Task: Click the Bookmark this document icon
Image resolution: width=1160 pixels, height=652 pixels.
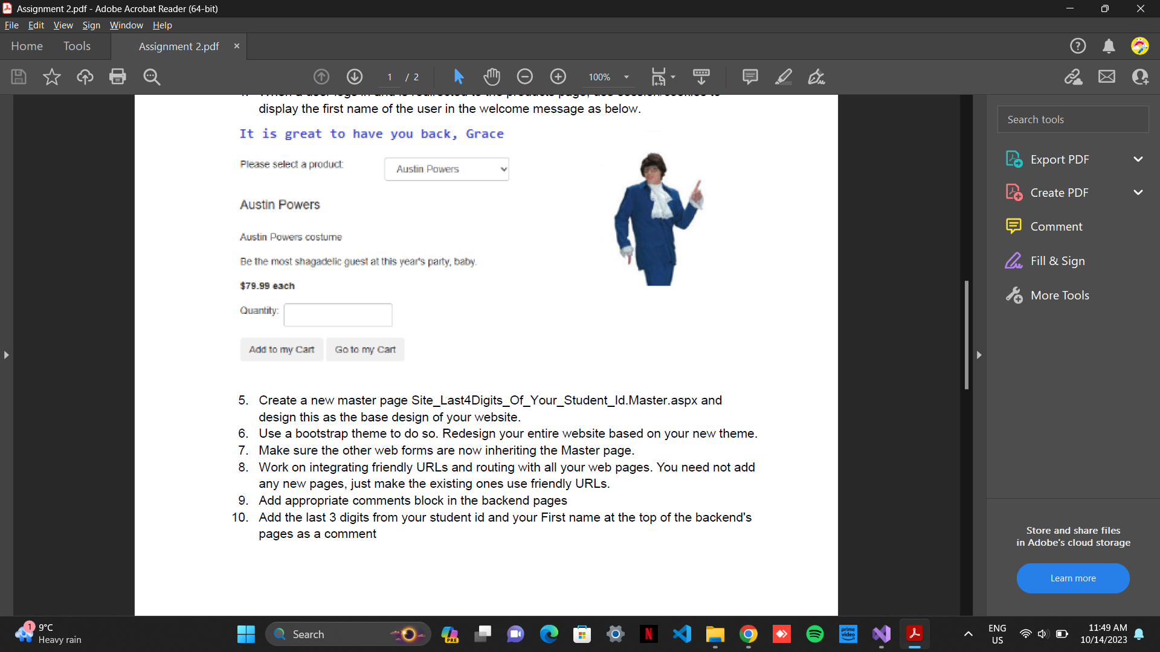Action: pos(51,77)
